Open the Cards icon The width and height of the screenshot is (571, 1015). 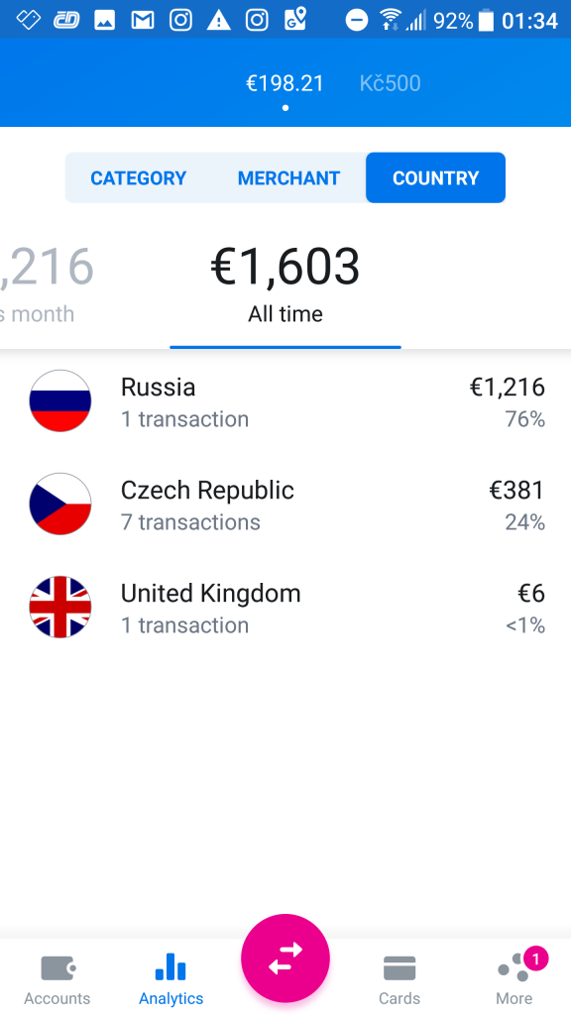[x=400, y=968]
